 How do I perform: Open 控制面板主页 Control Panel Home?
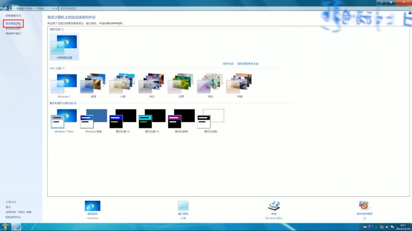pos(13,16)
